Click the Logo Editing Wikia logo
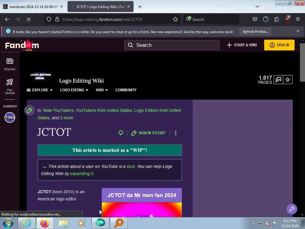 [x=41, y=76]
